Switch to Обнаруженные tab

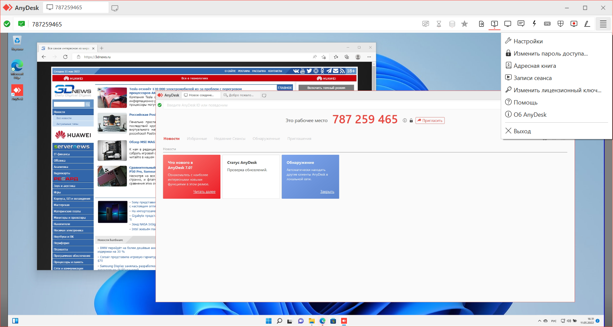(x=266, y=139)
